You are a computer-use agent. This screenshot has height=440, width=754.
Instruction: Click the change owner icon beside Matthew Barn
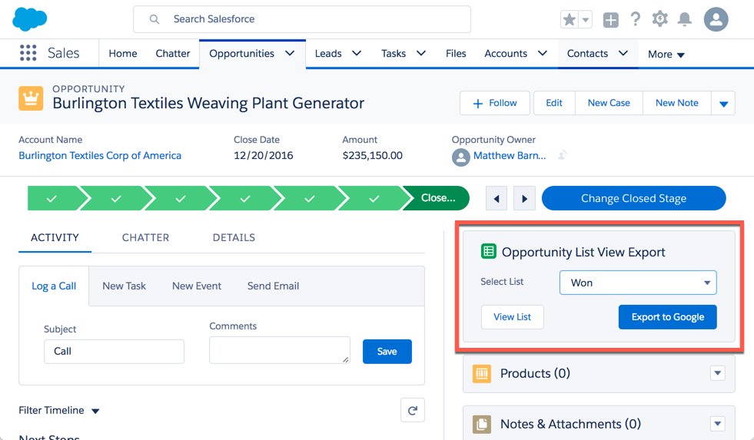[562, 155]
